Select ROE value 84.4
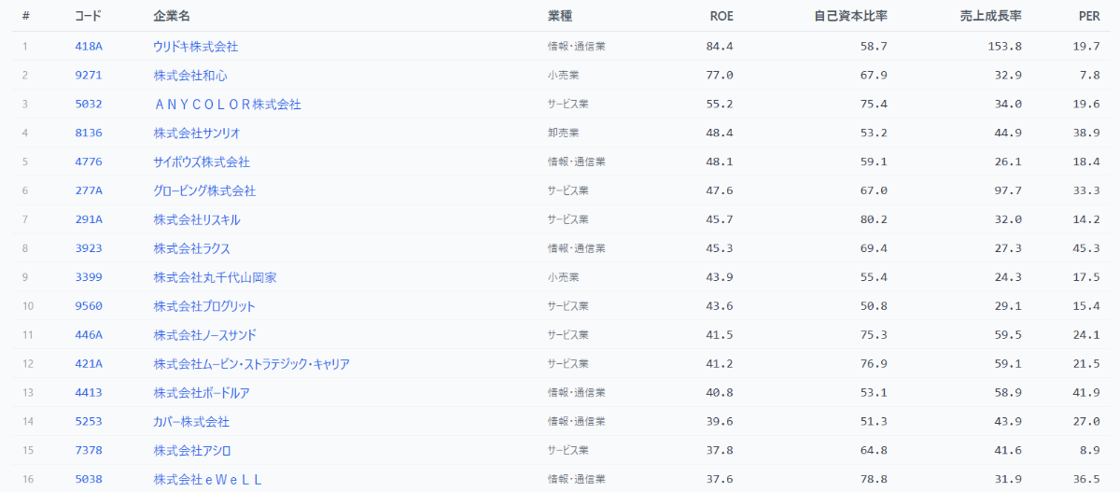 [720, 46]
